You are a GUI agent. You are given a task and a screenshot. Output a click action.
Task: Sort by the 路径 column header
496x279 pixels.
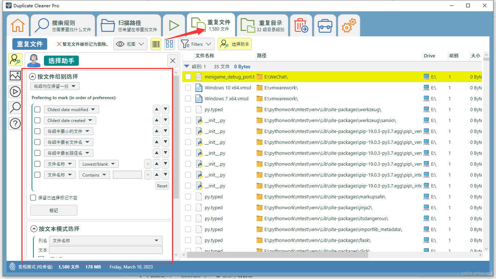coord(261,56)
